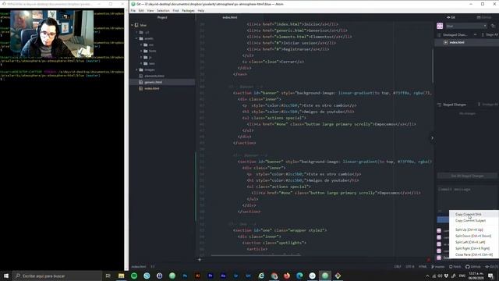Expand the sass folder
Screen dimensions: 499x281
[x=141, y=63]
